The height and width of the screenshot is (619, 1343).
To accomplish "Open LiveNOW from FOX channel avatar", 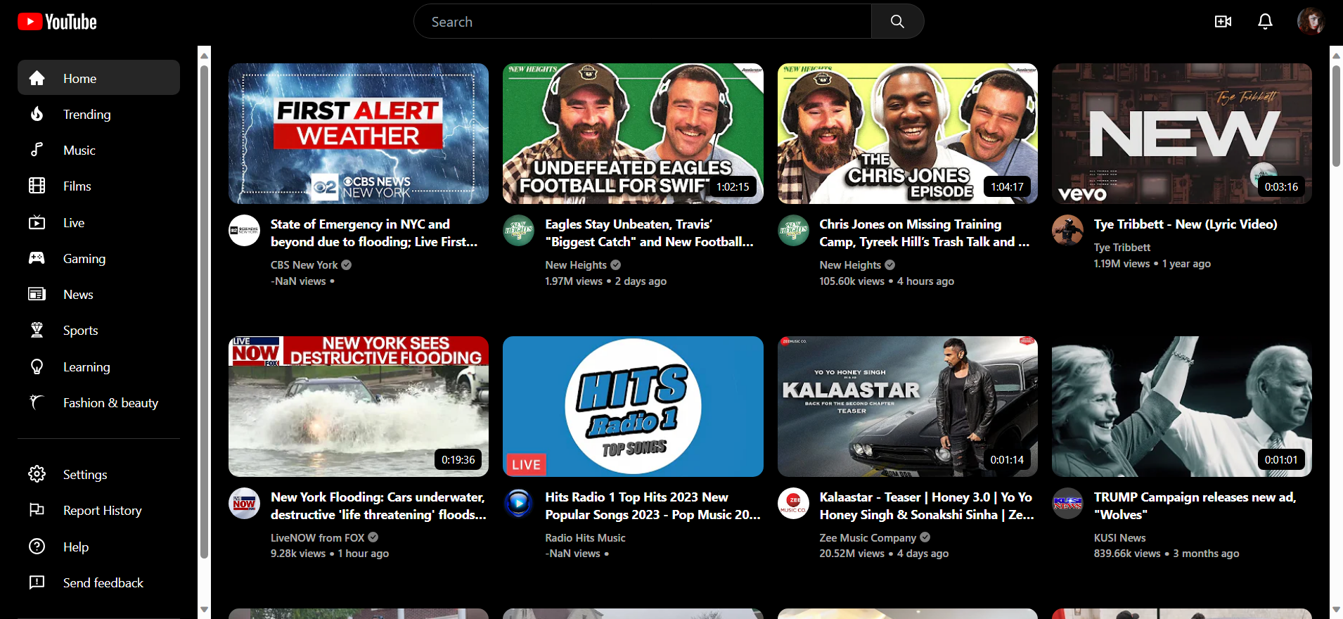I will click(245, 504).
